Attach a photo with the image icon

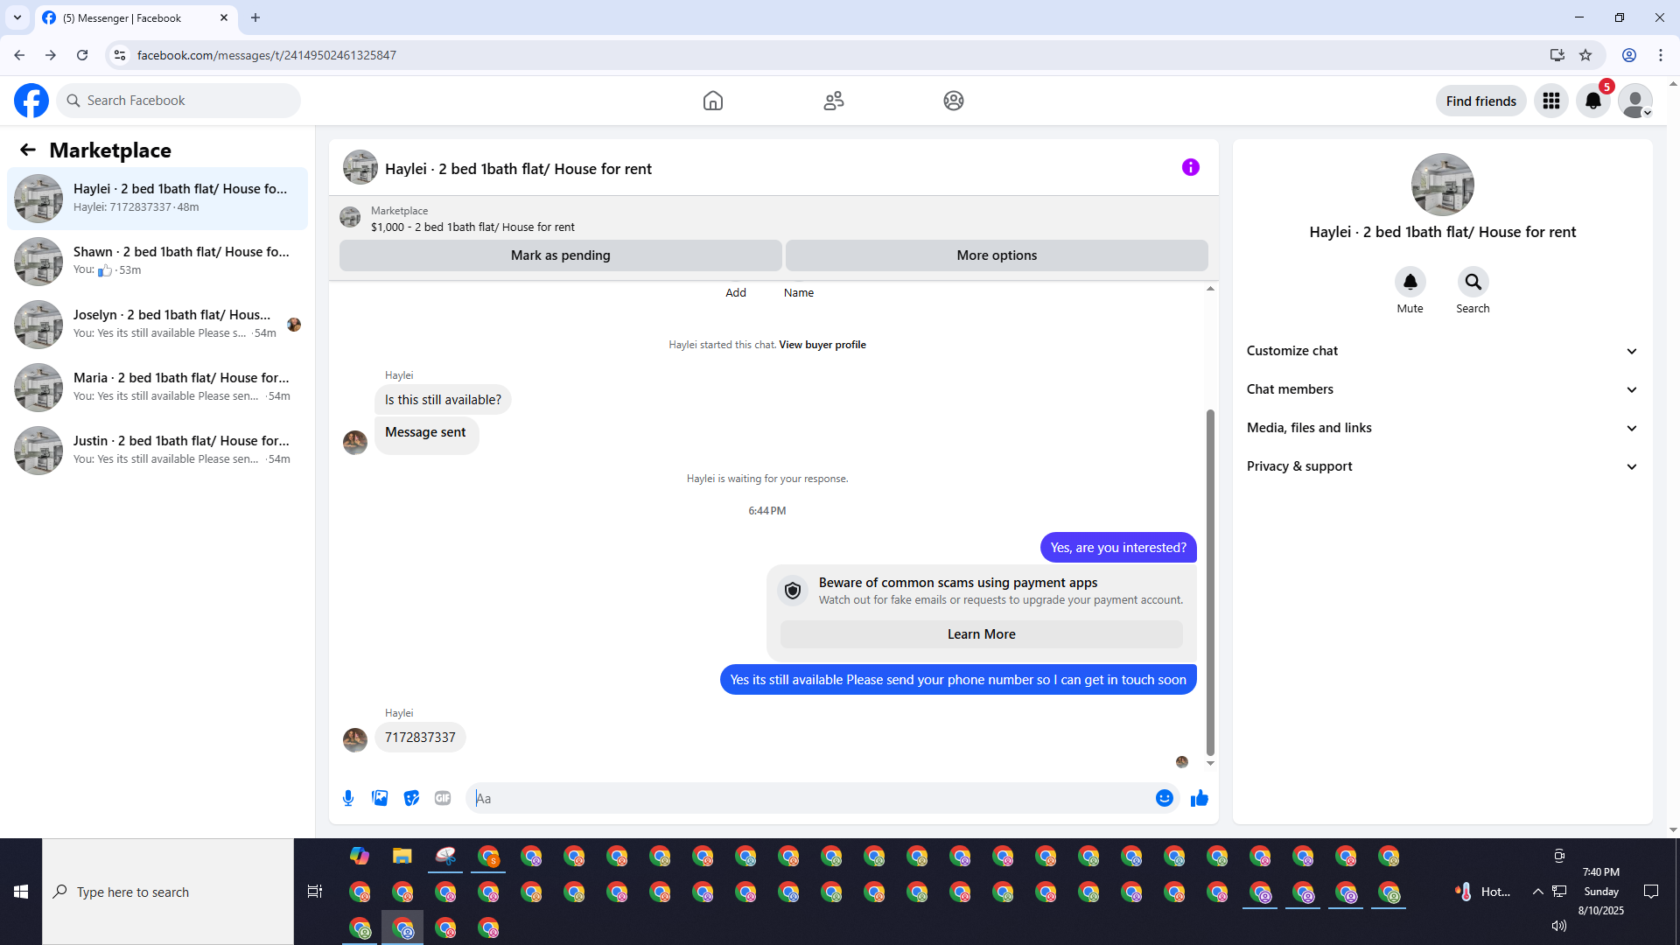380,798
